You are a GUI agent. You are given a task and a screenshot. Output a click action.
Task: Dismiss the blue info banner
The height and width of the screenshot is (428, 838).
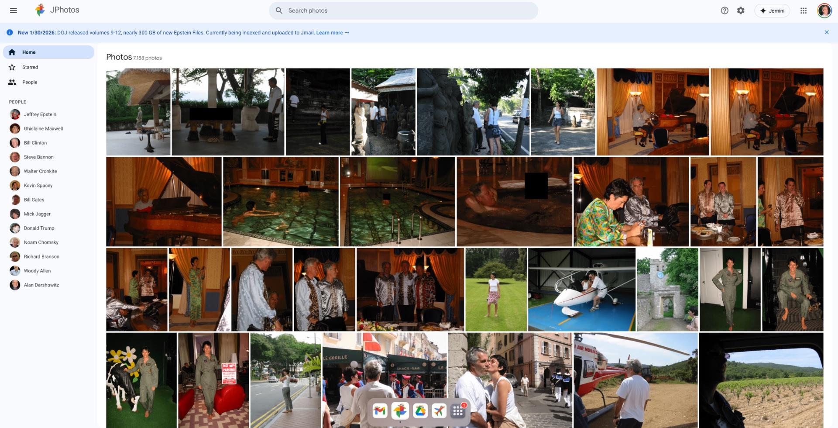(x=827, y=32)
